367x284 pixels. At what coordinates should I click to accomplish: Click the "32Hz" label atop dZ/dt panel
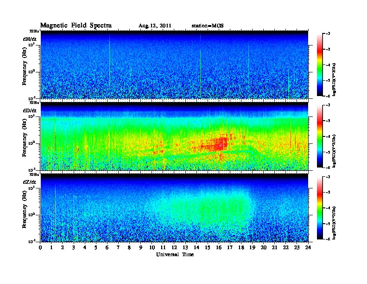click(x=34, y=174)
